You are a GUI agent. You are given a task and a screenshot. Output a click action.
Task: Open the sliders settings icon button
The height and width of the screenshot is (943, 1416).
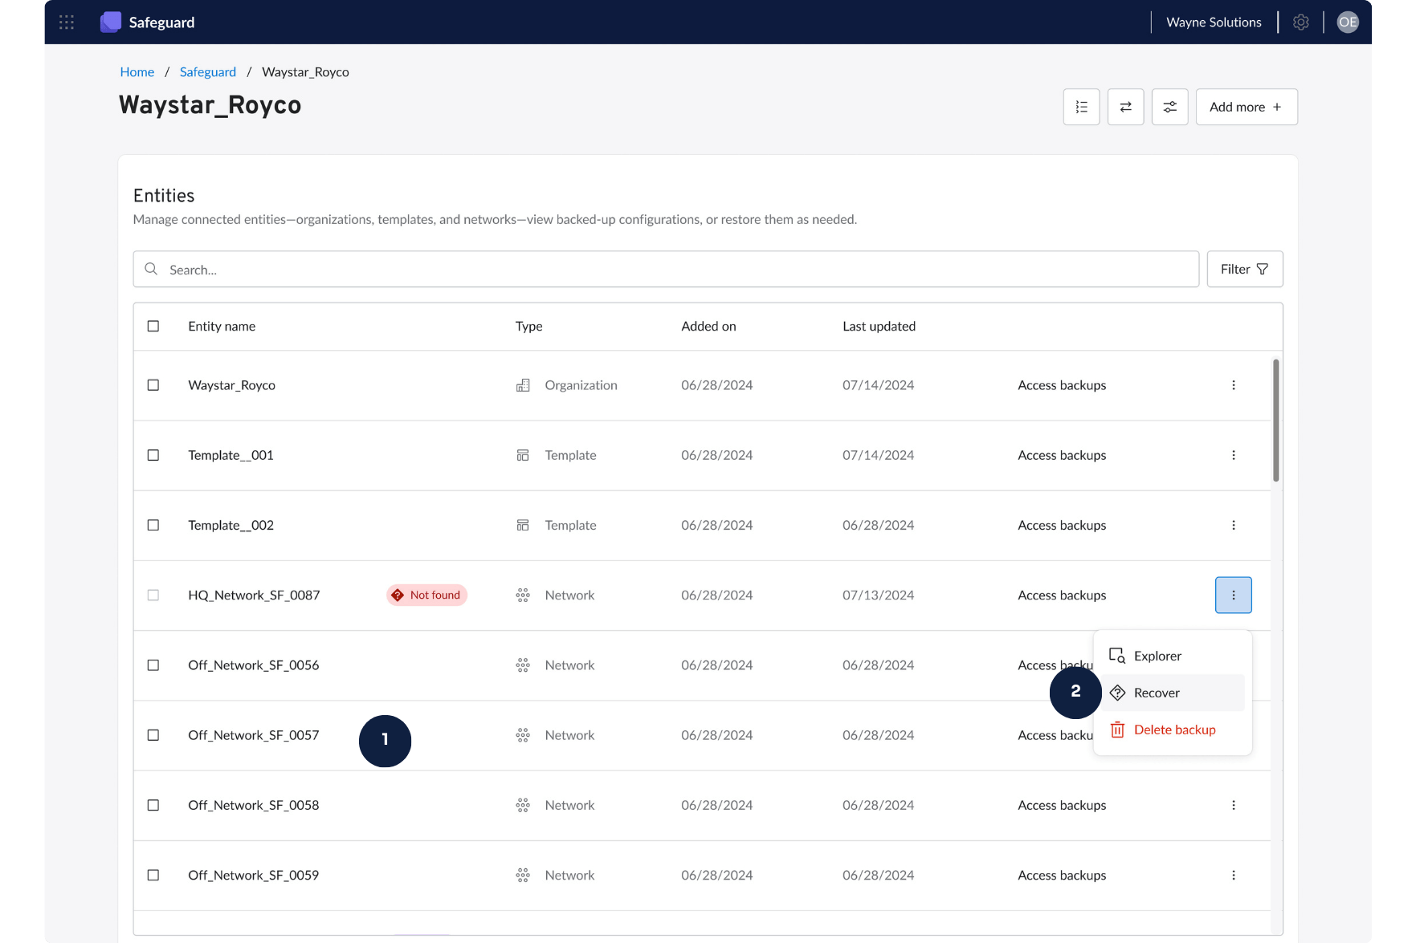click(1170, 107)
